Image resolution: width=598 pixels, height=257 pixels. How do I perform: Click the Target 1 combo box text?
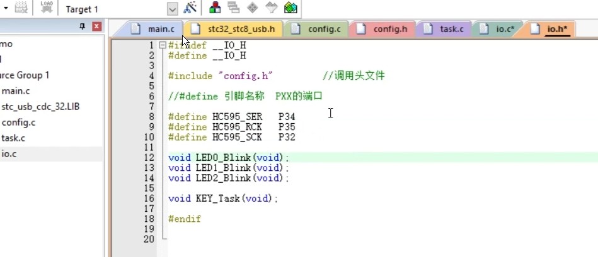(x=82, y=9)
